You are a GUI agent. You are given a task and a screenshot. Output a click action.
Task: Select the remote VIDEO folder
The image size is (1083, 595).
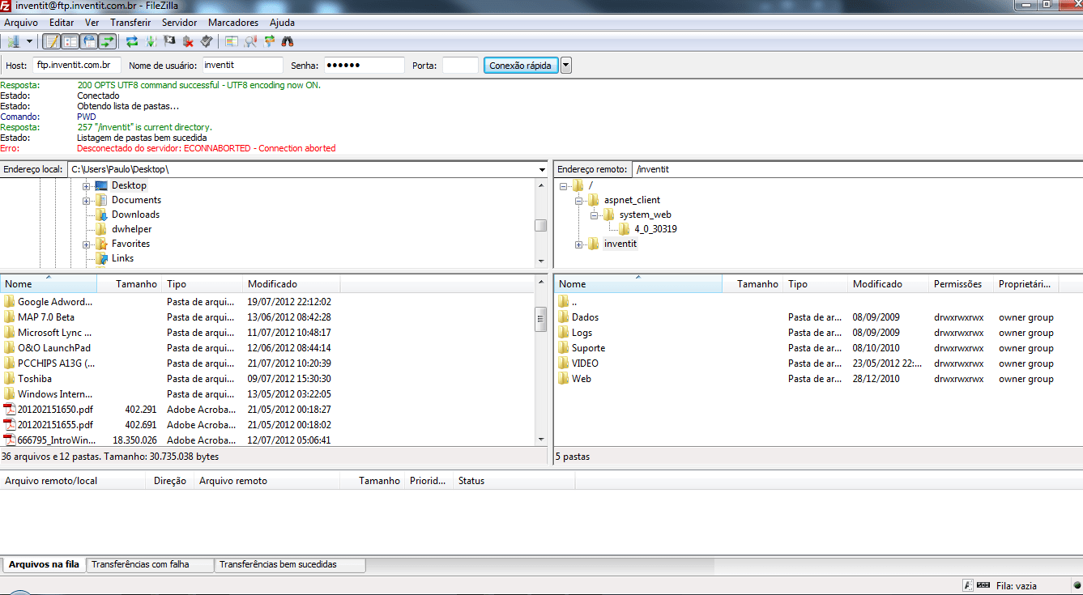point(585,363)
